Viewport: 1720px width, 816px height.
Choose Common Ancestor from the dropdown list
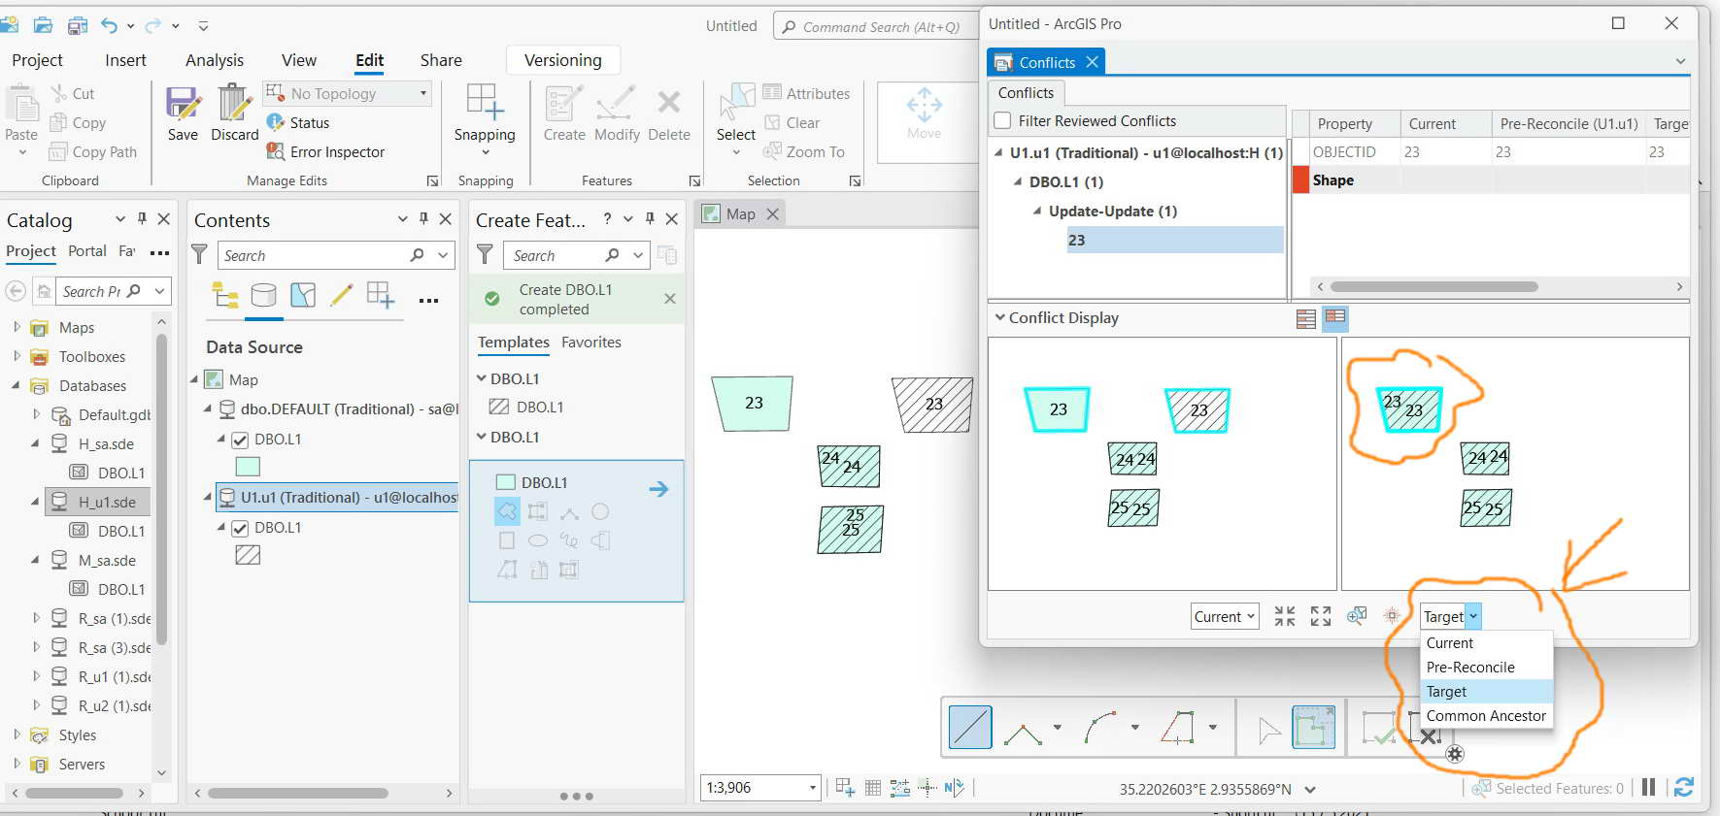click(x=1486, y=716)
